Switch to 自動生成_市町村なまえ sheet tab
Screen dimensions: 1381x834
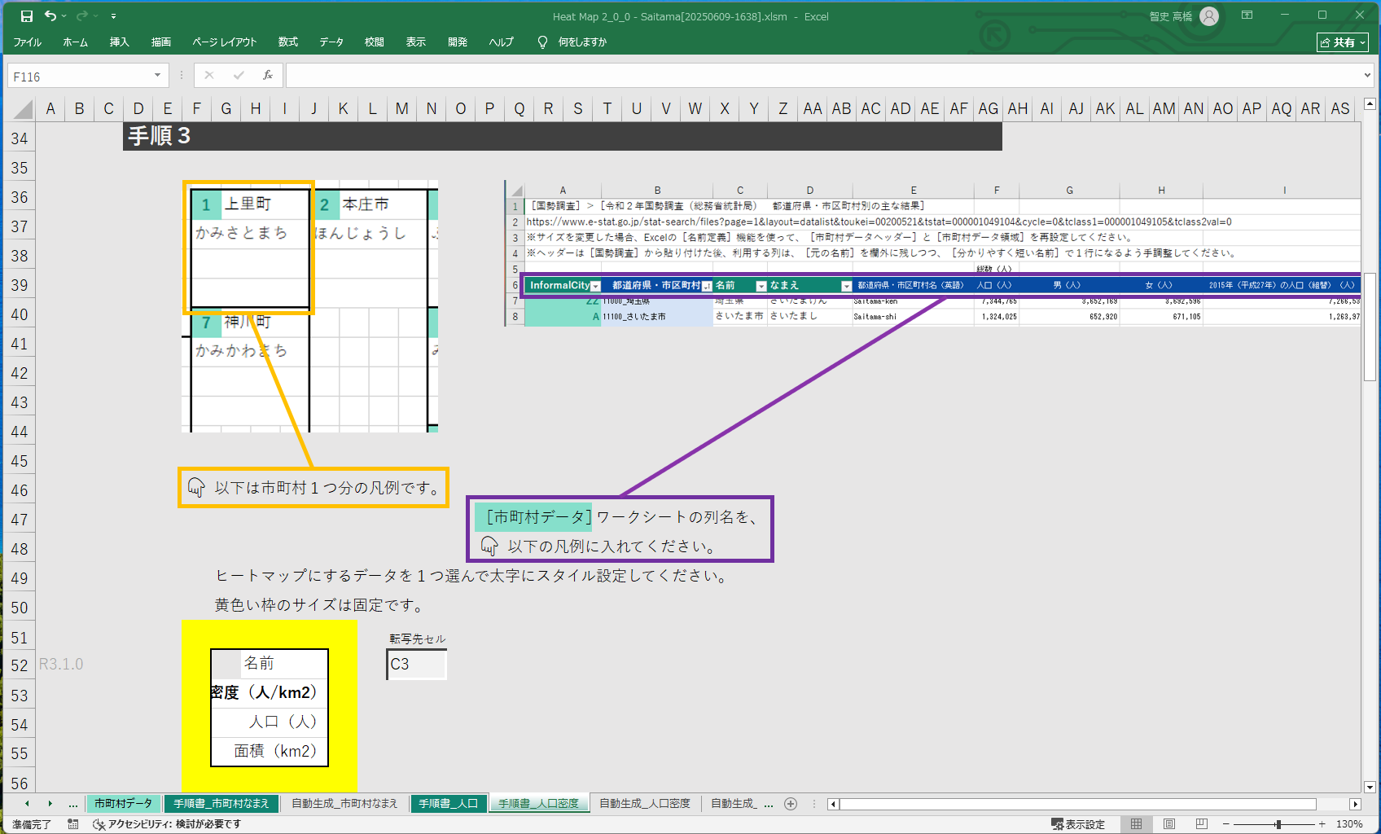(x=344, y=804)
